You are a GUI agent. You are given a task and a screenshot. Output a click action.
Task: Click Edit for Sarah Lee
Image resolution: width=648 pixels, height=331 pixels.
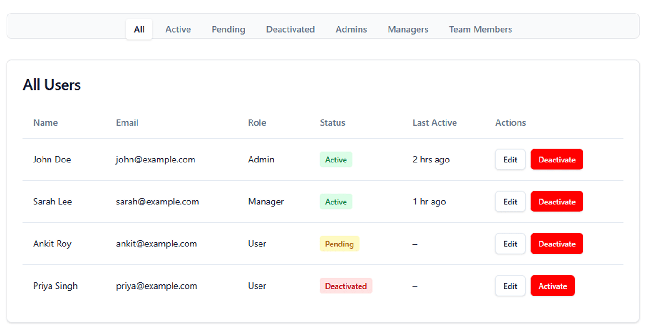pyautogui.click(x=510, y=202)
